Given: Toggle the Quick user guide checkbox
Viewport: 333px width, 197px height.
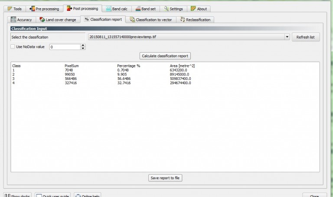Looking at the screenshot, I should (39, 196).
